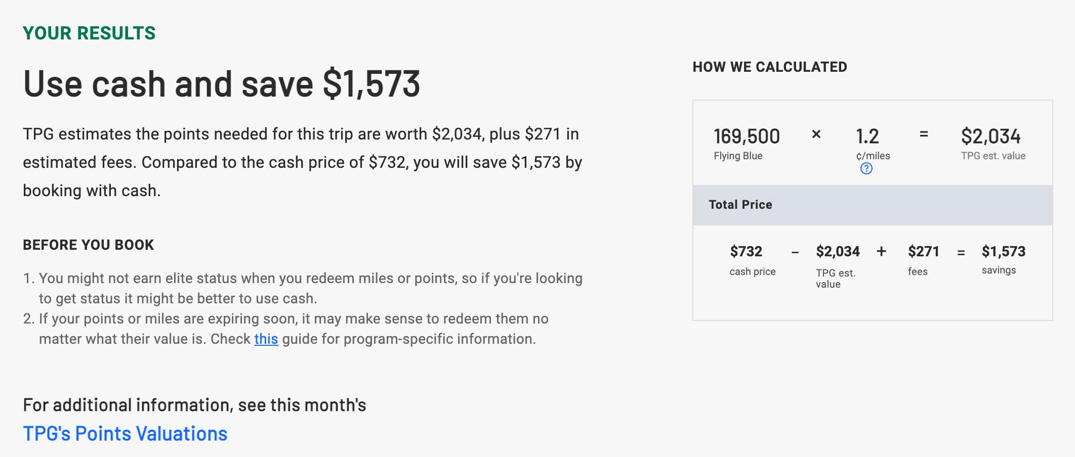Click the TPG estimates summary paragraph
Viewport: 1075px width, 457px height.
click(302, 162)
